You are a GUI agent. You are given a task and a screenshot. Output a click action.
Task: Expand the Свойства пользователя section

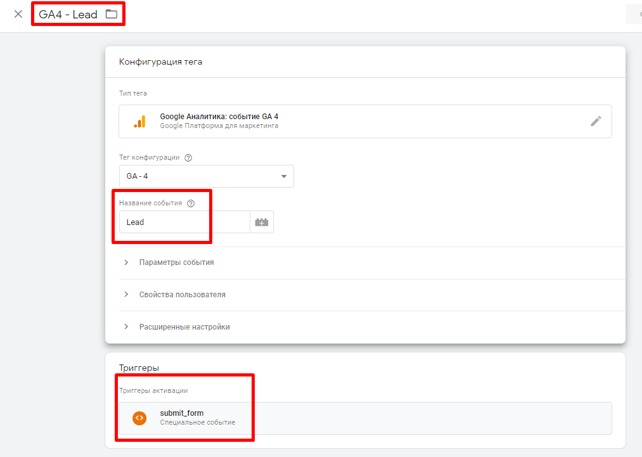tap(182, 295)
